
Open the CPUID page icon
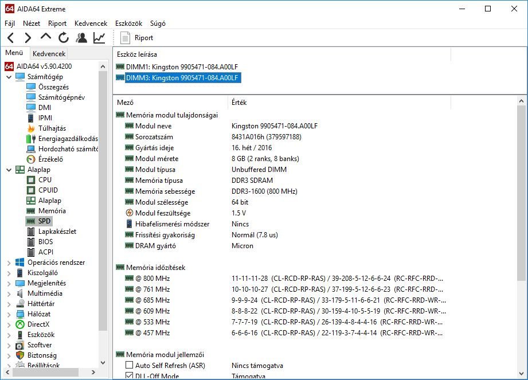pyautogui.click(x=30, y=190)
